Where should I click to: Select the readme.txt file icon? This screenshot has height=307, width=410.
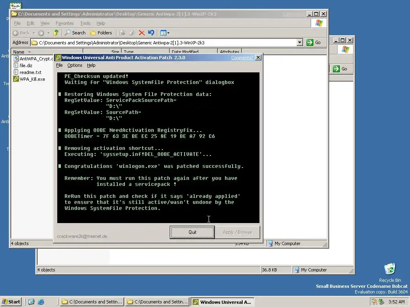[x=16, y=72]
